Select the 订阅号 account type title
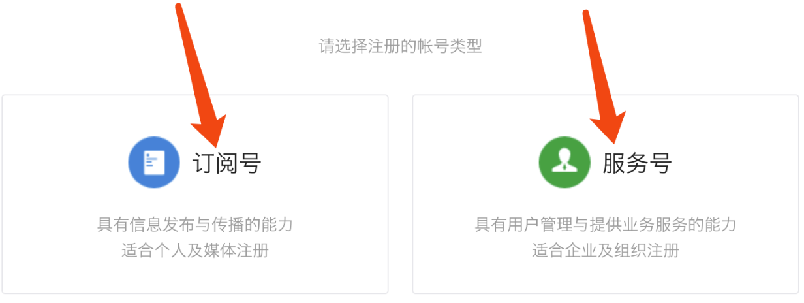The height and width of the screenshot is (303, 804). point(226,163)
